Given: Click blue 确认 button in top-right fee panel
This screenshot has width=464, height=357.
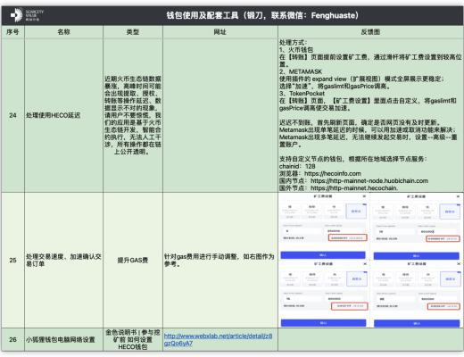Looking at the screenshot, I should pos(417,256).
